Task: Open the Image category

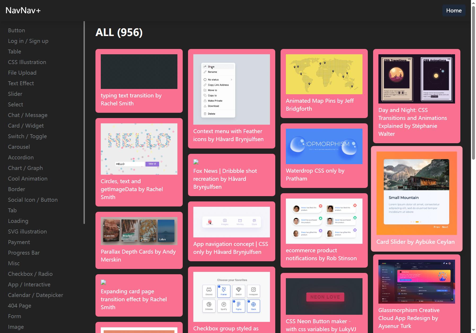Action: click(16, 327)
